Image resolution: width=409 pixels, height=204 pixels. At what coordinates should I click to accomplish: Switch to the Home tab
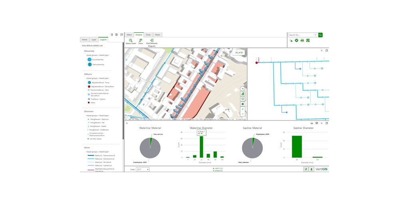85,39
